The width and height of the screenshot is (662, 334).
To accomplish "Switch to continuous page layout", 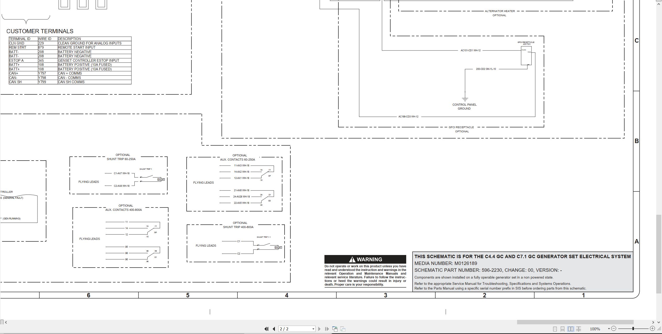I will point(562,329).
